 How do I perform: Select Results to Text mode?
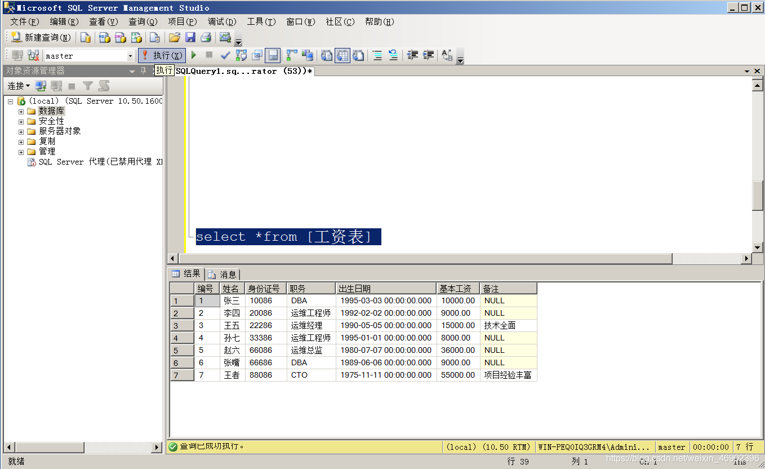pyautogui.click(x=327, y=55)
